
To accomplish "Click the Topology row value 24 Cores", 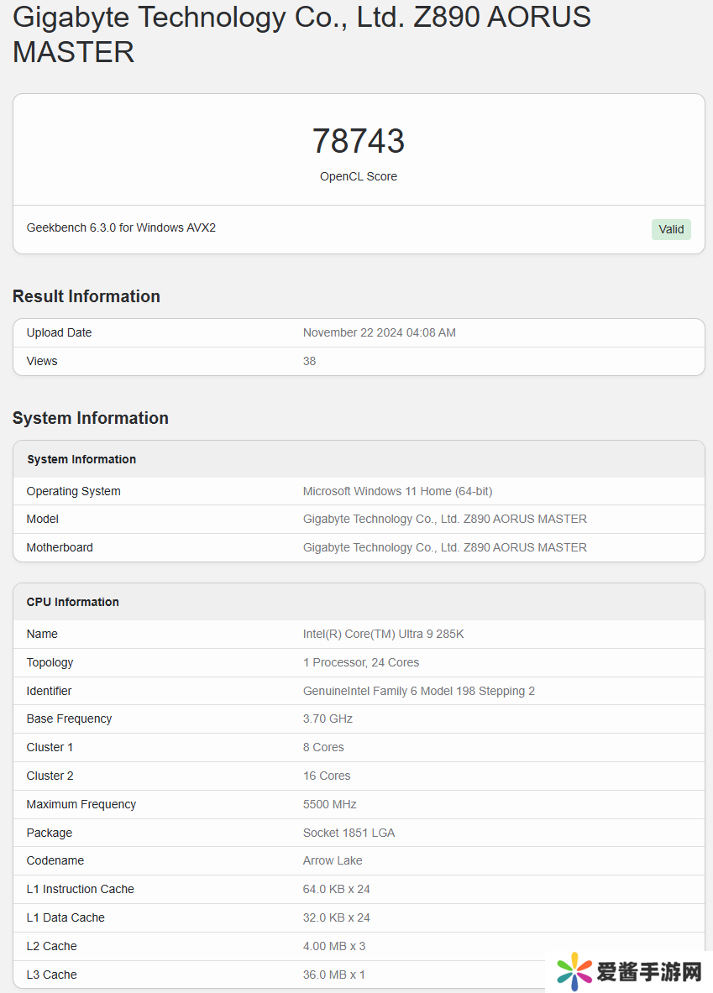I will (x=360, y=662).
